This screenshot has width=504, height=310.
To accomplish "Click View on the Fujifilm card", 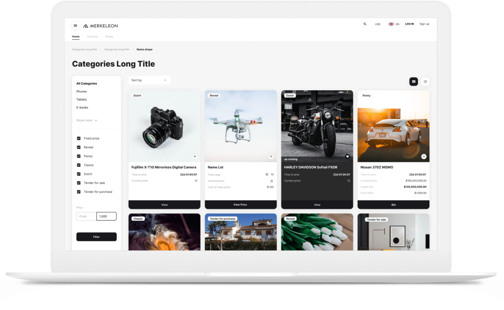I will tap(164, 205).
